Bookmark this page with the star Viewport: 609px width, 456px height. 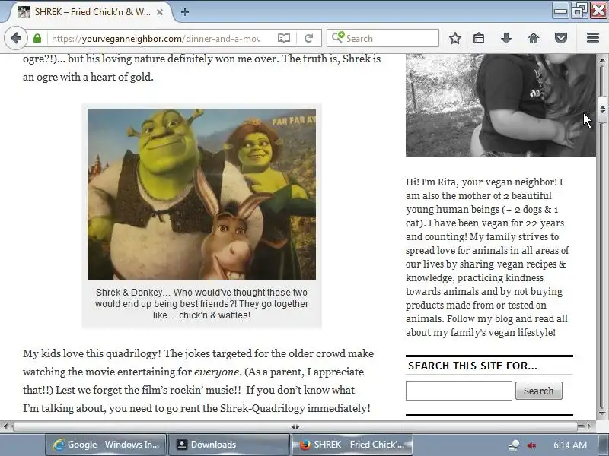(454, 38)
